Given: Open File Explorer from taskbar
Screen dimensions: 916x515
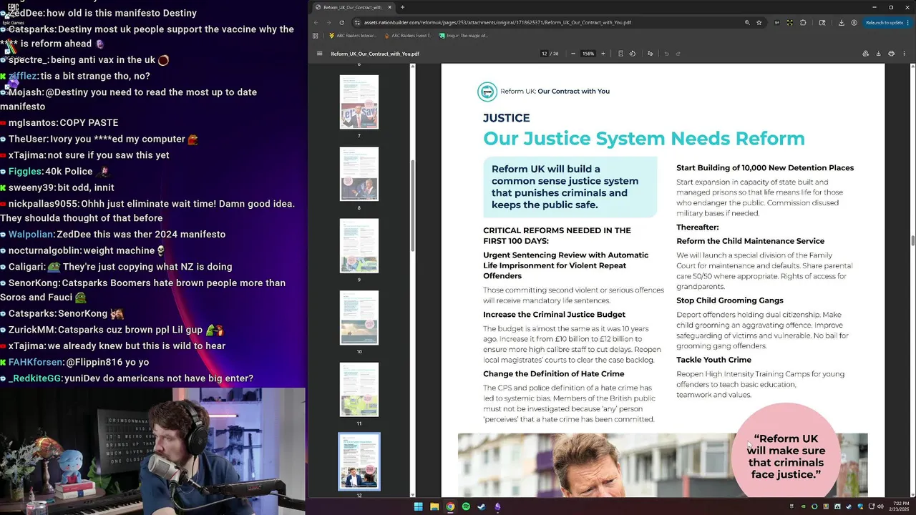Looking at the screenshot, I should [x=434, y=506].
